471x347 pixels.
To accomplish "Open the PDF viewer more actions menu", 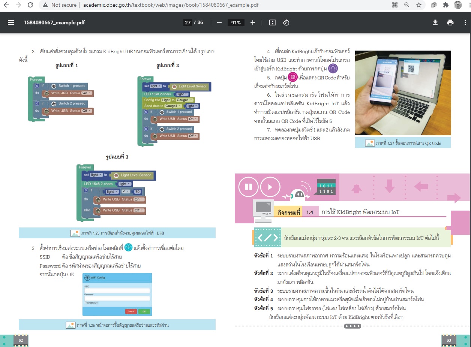I will point(465,22).
